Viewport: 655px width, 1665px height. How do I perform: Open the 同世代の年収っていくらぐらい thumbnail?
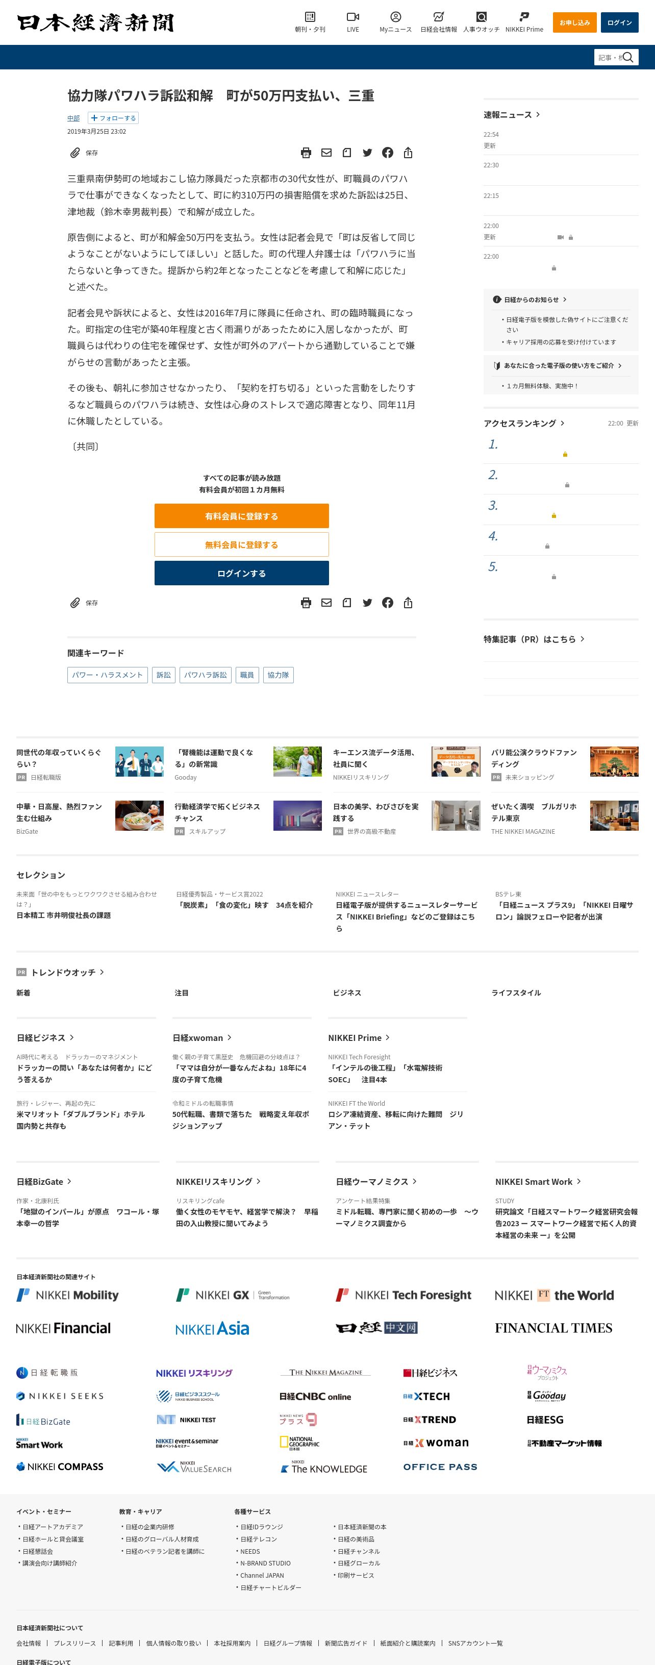tap(140, 761)
